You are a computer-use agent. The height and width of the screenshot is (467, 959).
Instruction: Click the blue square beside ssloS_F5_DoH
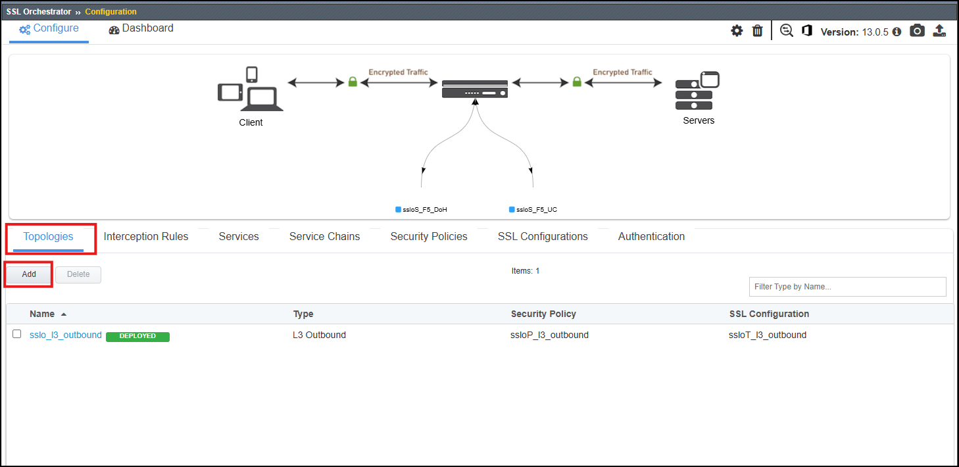(x=398, y=210)
